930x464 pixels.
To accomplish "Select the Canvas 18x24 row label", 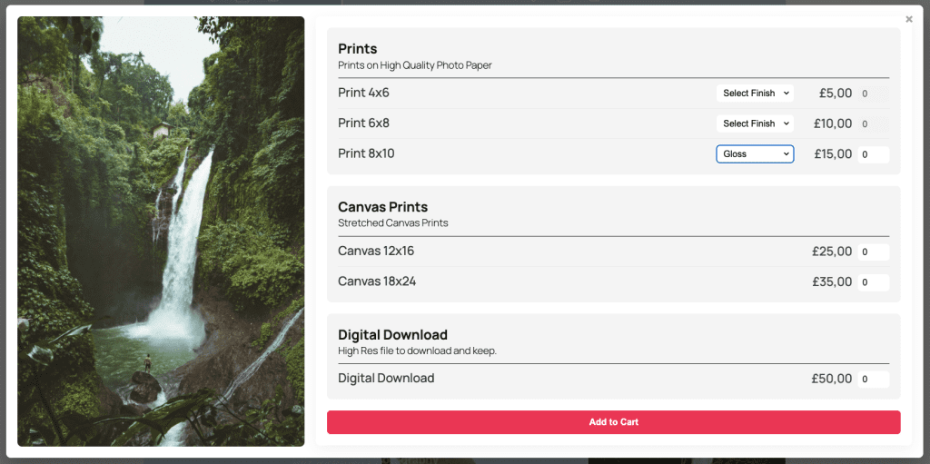I will pos(377,281).
